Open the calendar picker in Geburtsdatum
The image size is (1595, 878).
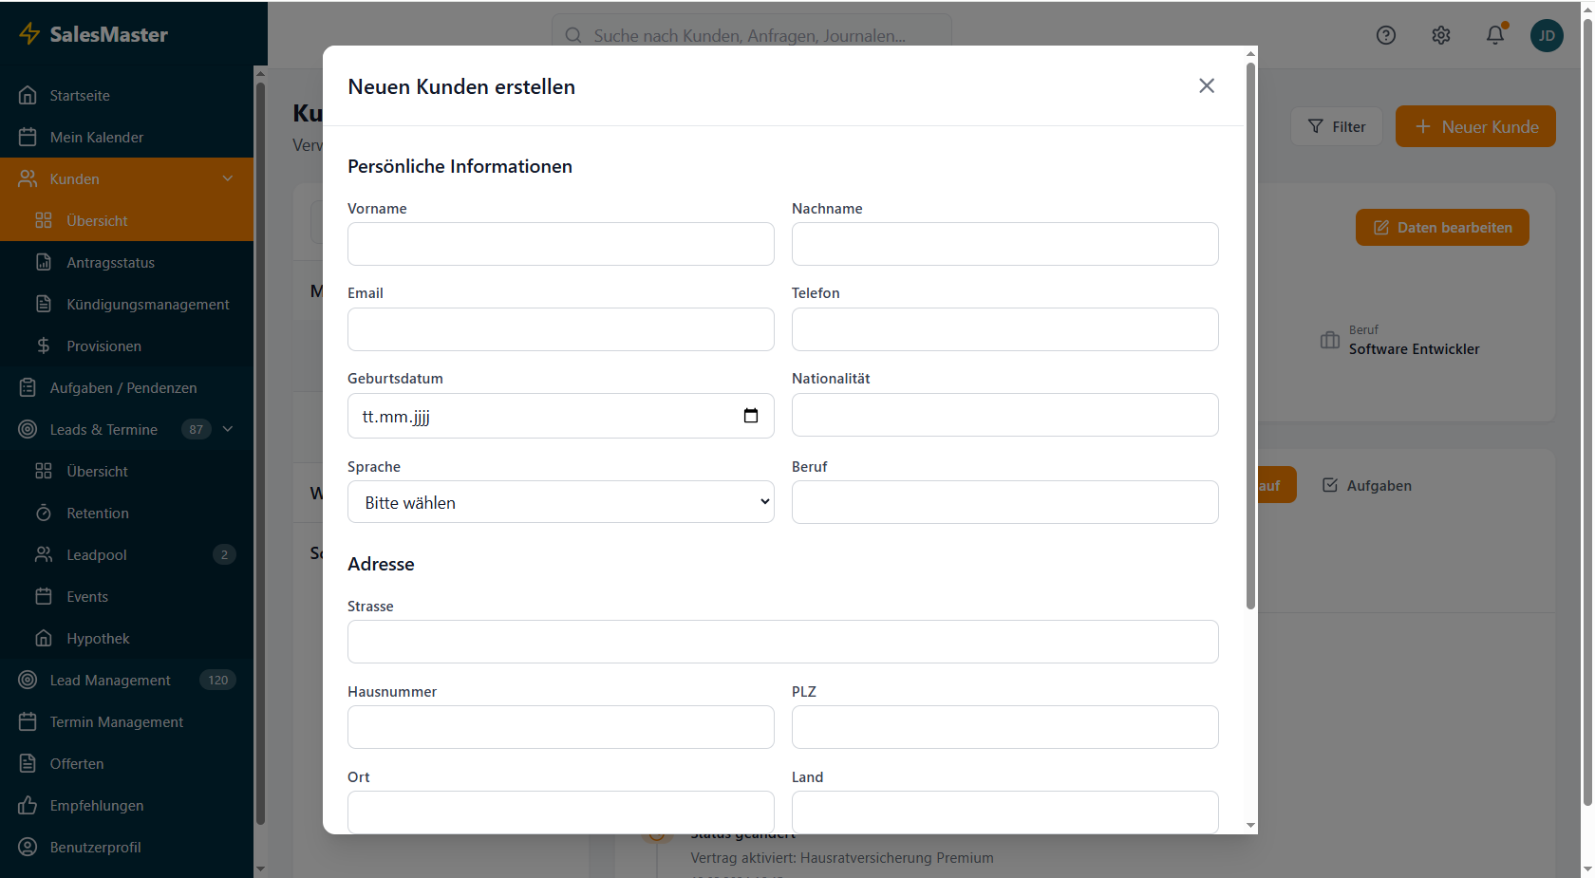[x=750, y=416]
